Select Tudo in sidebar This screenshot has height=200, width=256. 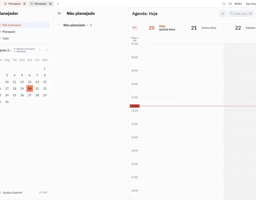pos(25,38)
